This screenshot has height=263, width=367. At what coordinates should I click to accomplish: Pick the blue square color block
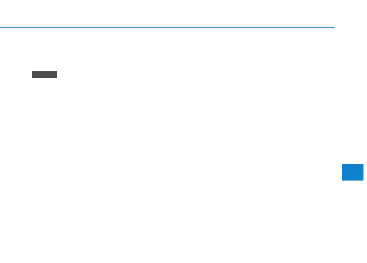pos(353,172)
